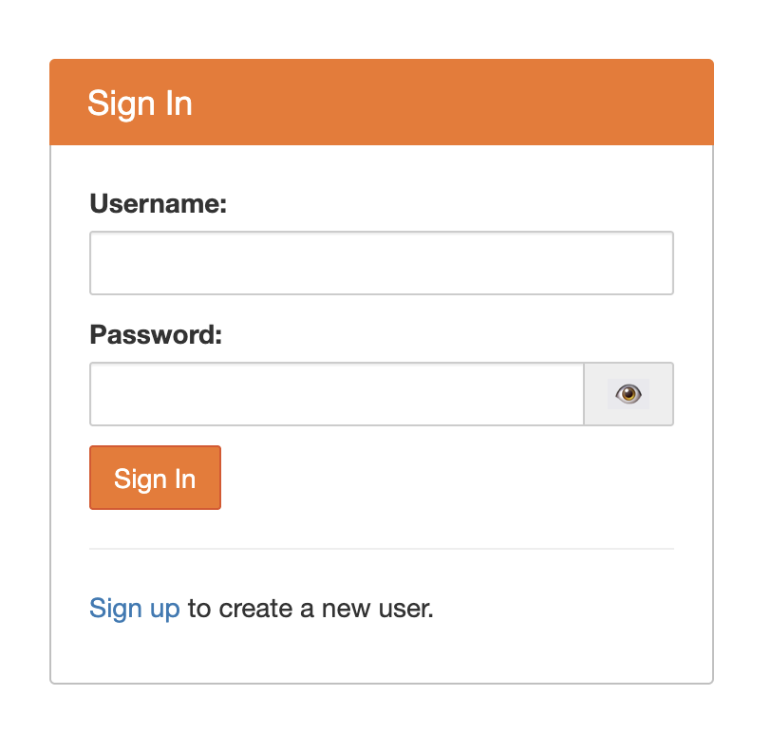Follow Sign up to create a new user
The height and width of the screenshot is (752, 771).
134,609
